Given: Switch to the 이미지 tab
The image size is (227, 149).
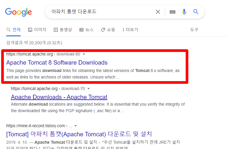Looking at the screenshot, I should [37, 30].
